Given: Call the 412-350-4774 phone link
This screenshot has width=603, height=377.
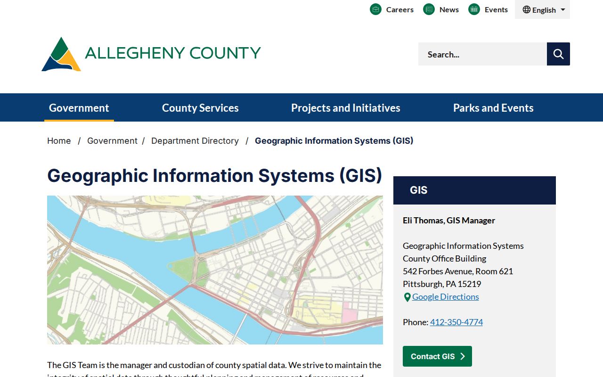Looking at the screenshot, I should pos(456,322).
